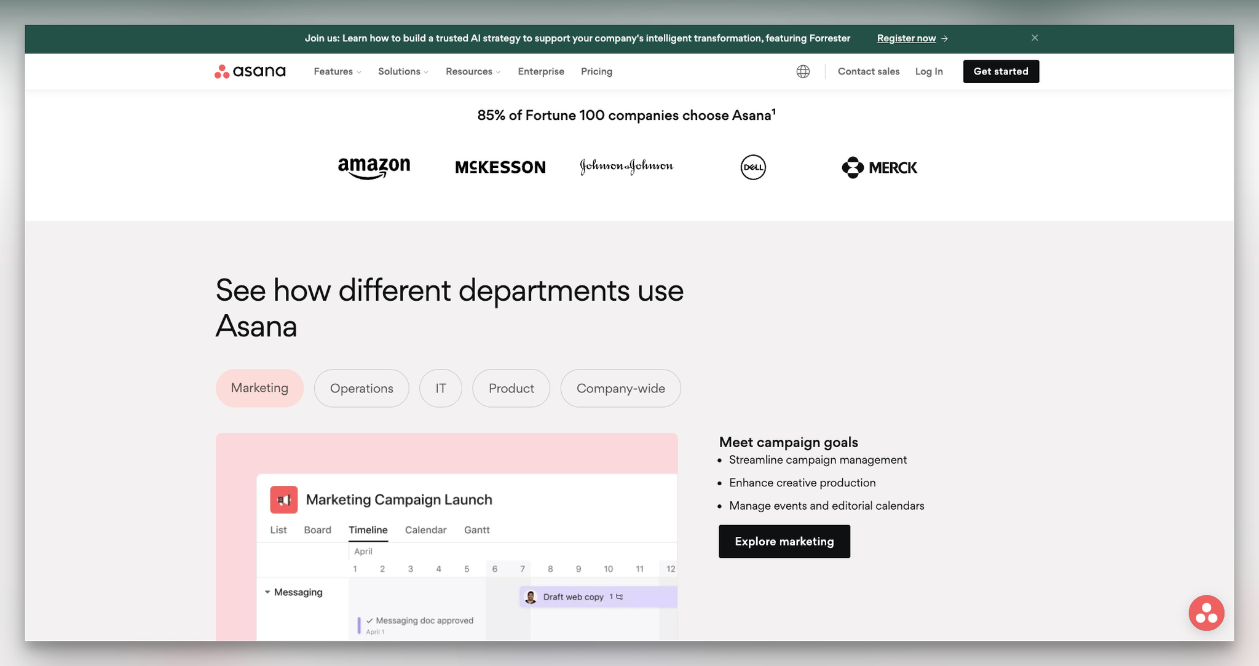
Task: Click the Get started button
Action: coord(1001,71)
